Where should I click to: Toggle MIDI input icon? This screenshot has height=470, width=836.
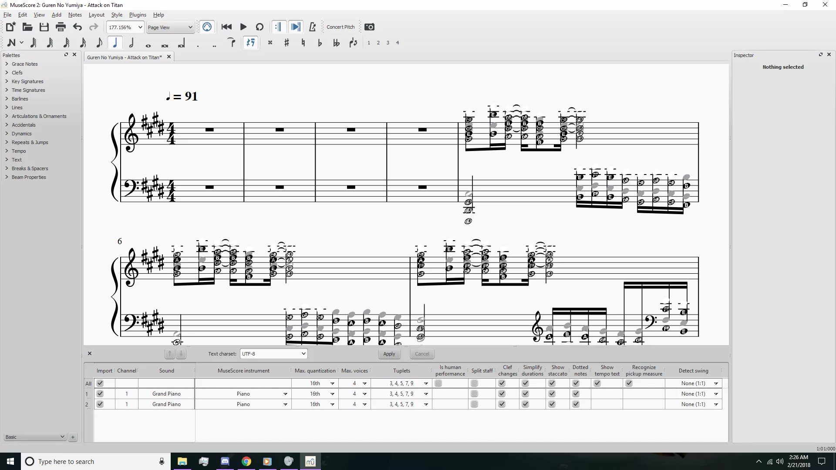[207, 27]
